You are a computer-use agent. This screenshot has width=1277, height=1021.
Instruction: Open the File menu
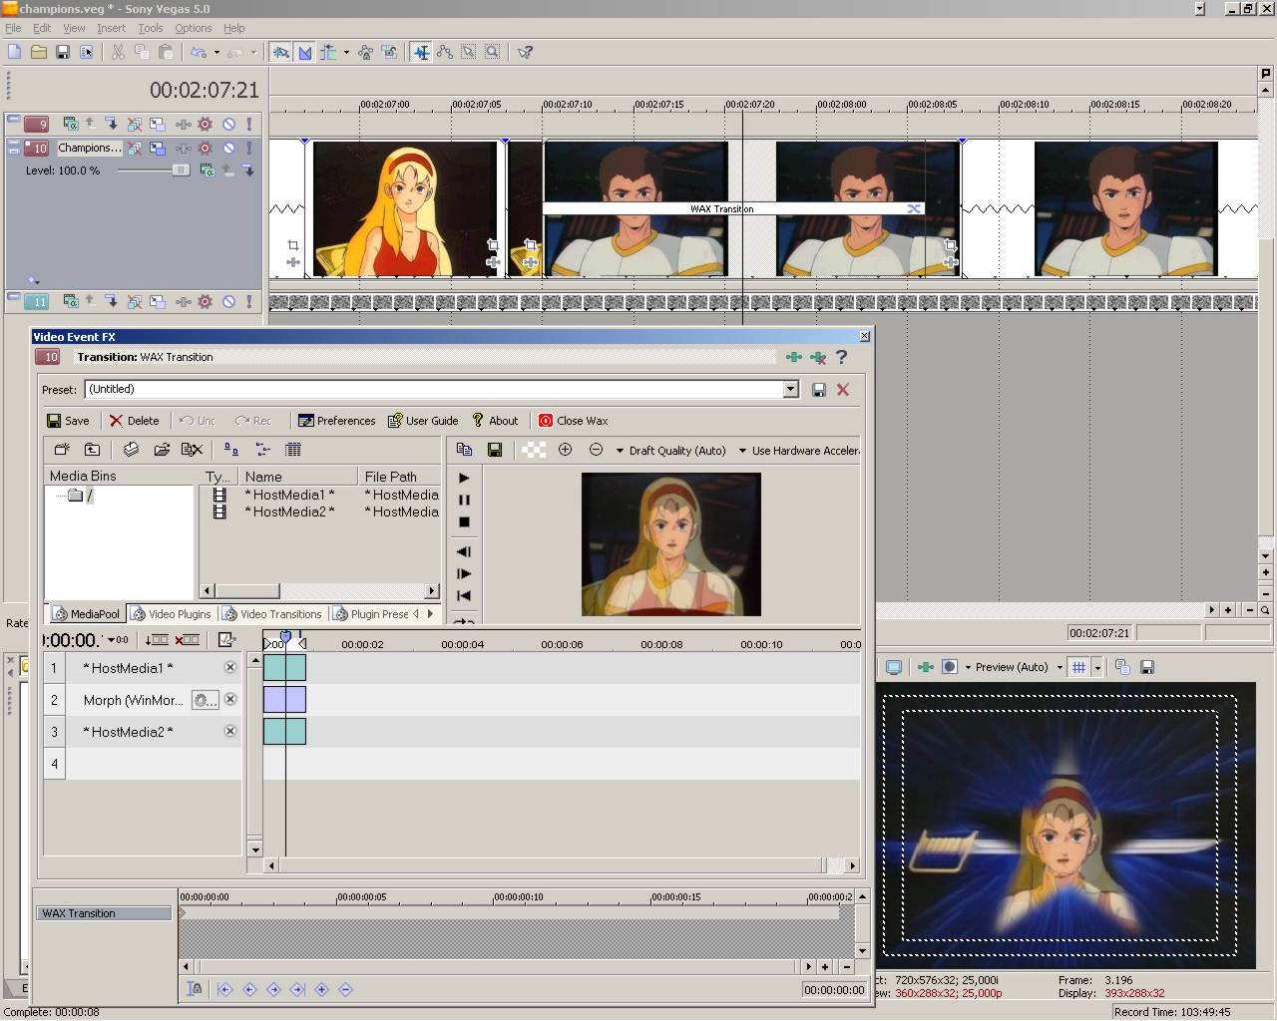coord(13,28)
